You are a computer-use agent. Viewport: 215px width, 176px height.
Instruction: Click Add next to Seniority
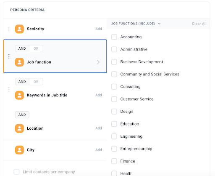[99, 29]
